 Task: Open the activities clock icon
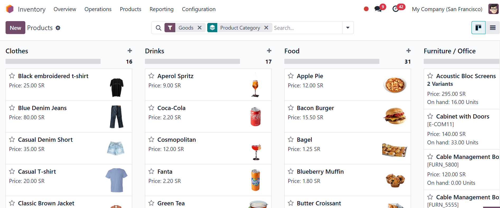(395, 9)
